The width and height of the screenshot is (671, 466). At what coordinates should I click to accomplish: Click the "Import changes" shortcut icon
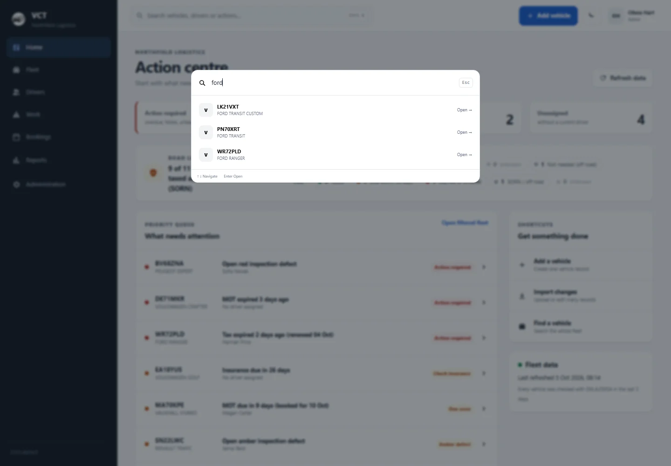pos(522,296)
